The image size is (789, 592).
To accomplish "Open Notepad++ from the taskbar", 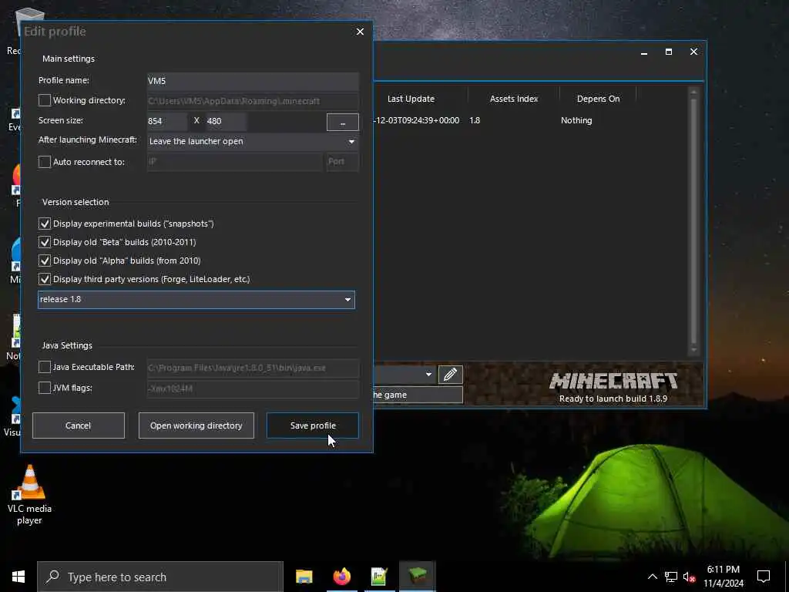I will click(x=379, y=577).
